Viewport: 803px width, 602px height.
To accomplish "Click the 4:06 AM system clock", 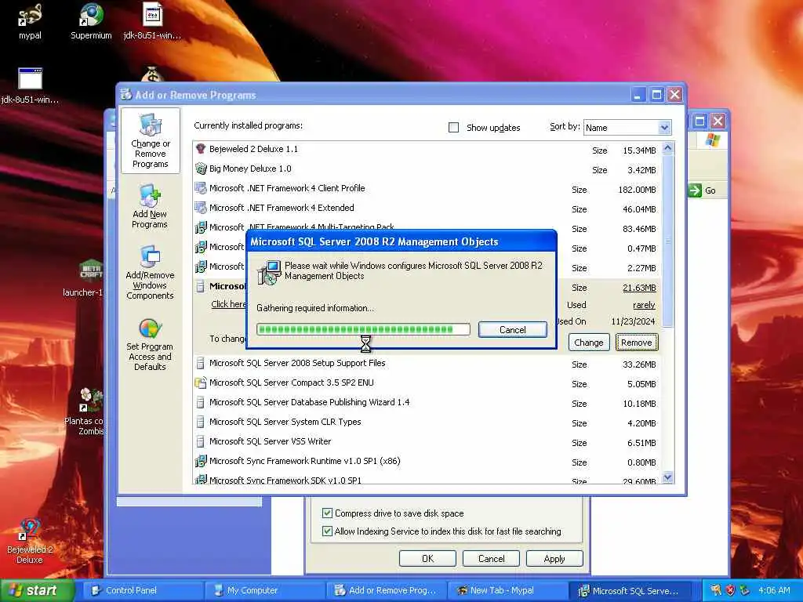I will click(x=774, y=591).
